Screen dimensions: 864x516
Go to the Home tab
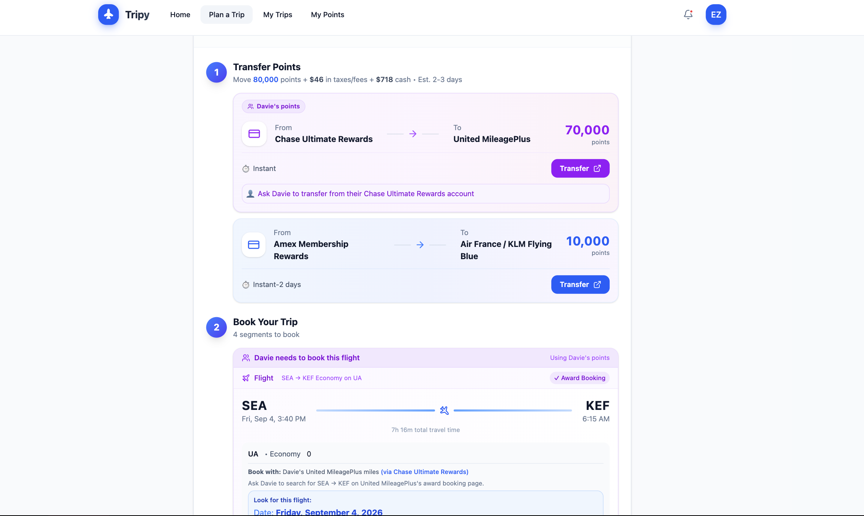tap(180, 15)
